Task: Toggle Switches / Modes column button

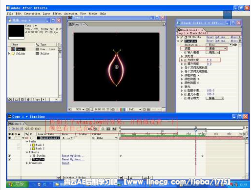Action: tap(74, 177)
